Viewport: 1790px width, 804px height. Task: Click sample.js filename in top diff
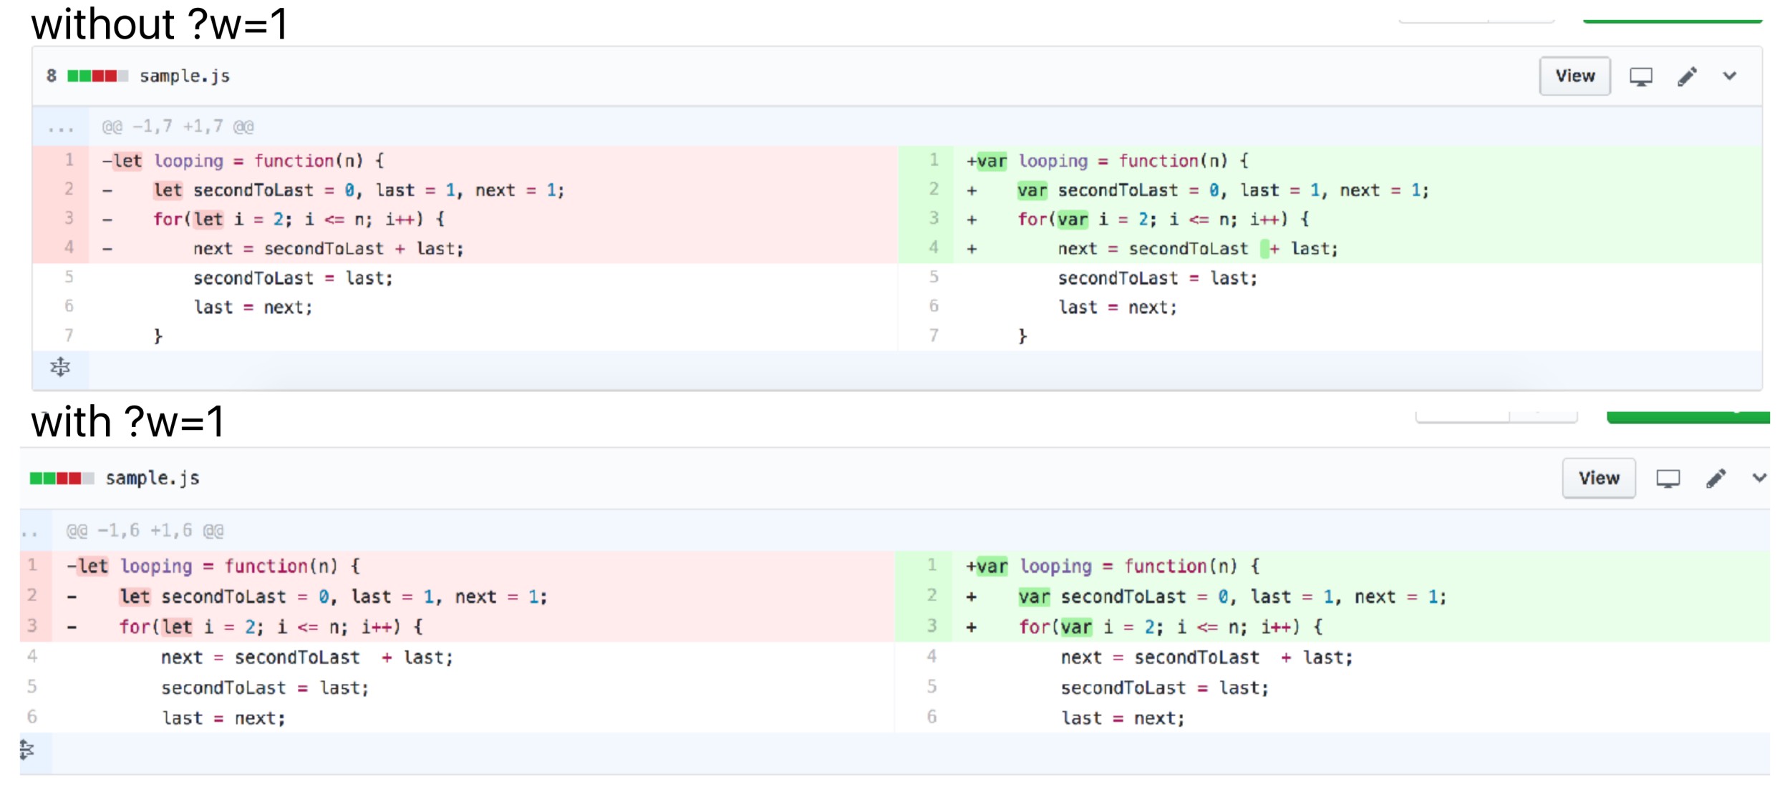(x=185, y=76)
